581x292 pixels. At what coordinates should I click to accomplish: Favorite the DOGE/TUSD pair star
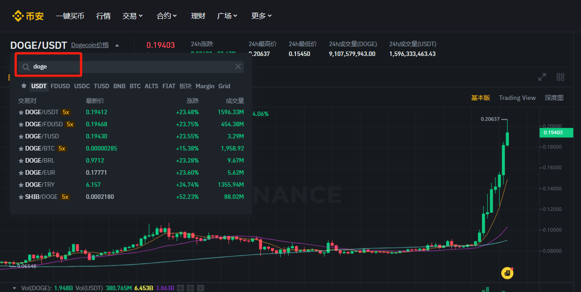(x=21, y=137)
